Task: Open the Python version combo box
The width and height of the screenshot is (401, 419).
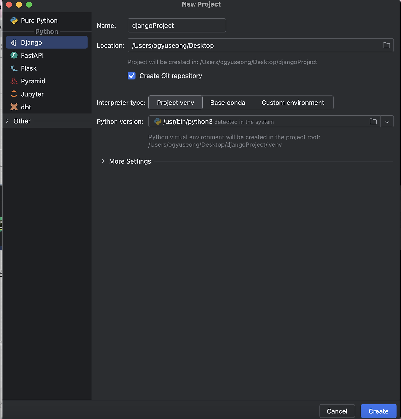Action: 271,121
